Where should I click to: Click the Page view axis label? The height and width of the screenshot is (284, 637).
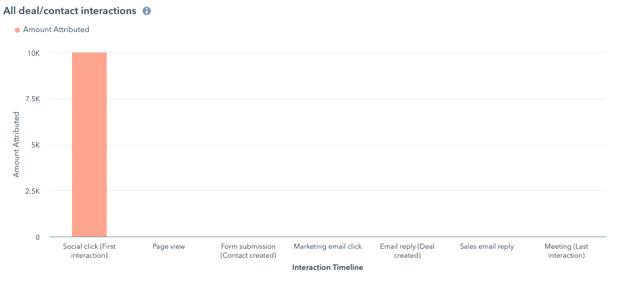pyautogui.click(x=168, y=246)
